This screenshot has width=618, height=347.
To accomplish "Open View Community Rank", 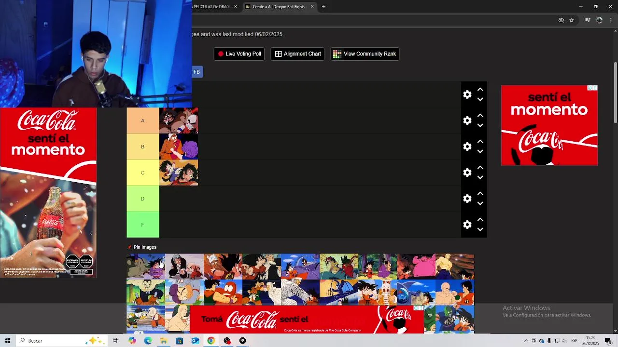I will [x=365, y=54].
